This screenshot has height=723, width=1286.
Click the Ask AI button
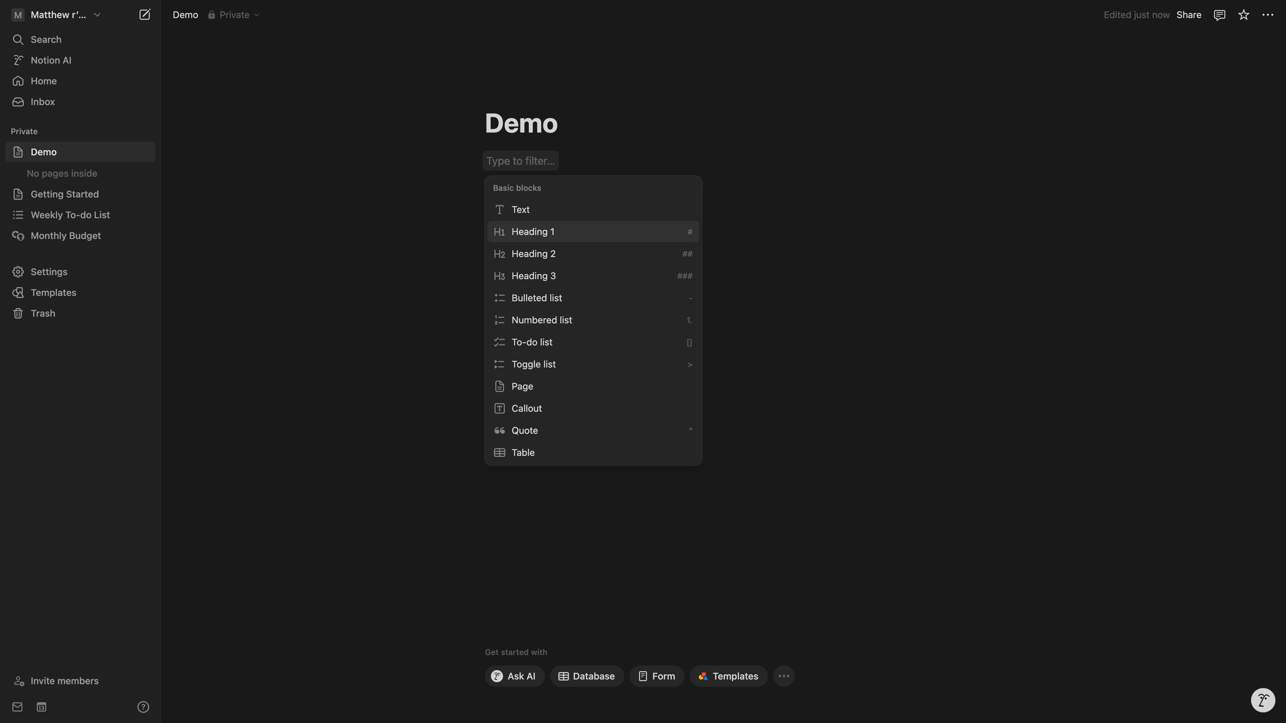coord(514,676)
